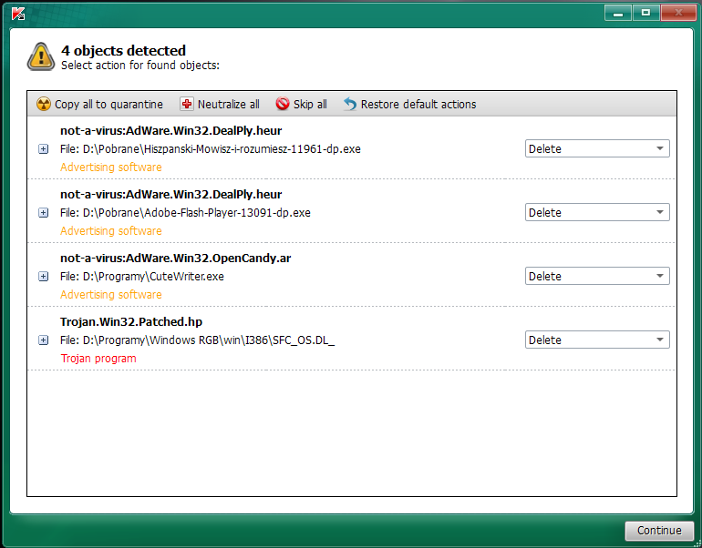Image resolution: width=702 pixels, height=548 pixels.
Task: Maximize the Kaspersky window
Action: point(645,13)
